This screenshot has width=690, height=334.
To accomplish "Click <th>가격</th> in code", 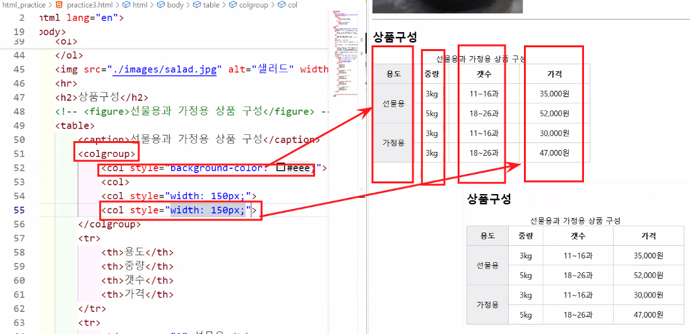I will (137, 294).
